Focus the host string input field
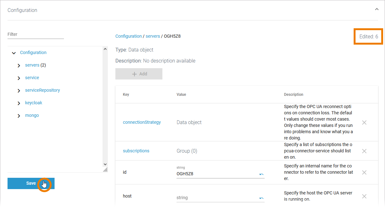Viewport: 385px width, 207px height. (x=216, y=198)
